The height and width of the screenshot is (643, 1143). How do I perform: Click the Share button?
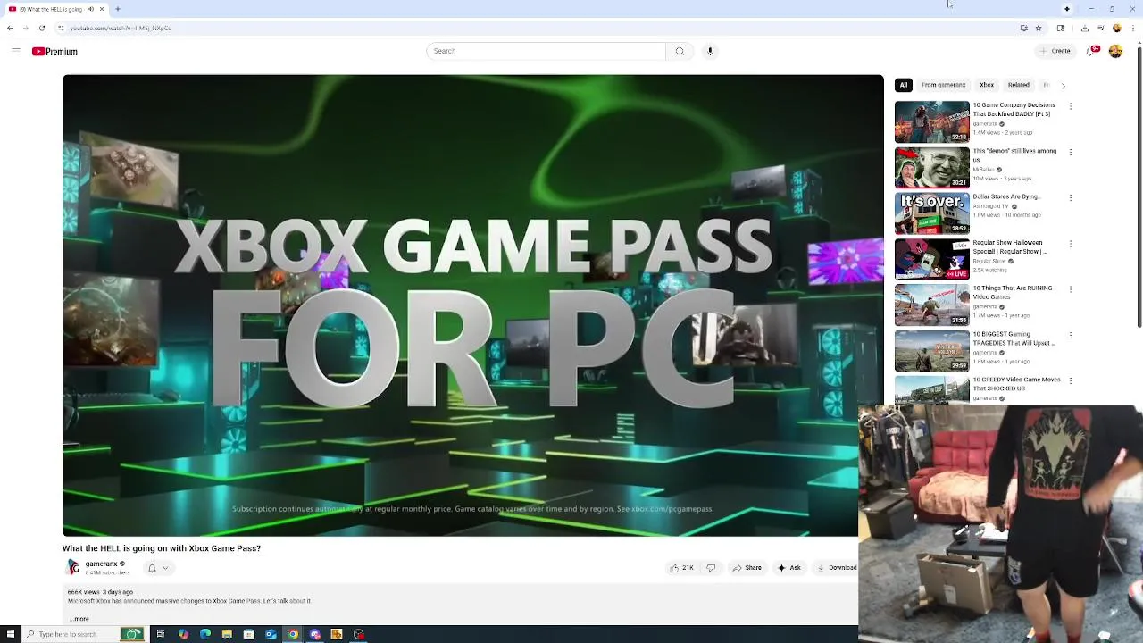click(747, 568)
